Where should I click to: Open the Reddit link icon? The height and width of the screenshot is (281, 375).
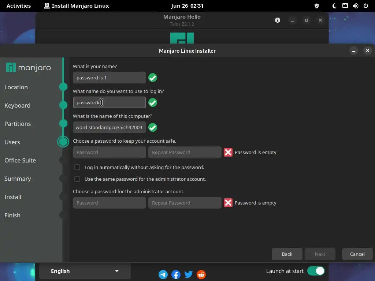pyautogui.click(x=201, y=274)
